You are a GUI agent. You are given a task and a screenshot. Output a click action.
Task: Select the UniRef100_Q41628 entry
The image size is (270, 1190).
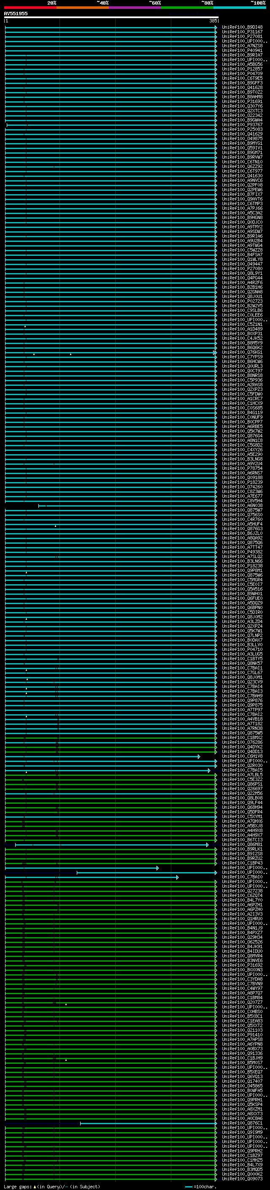242,87
